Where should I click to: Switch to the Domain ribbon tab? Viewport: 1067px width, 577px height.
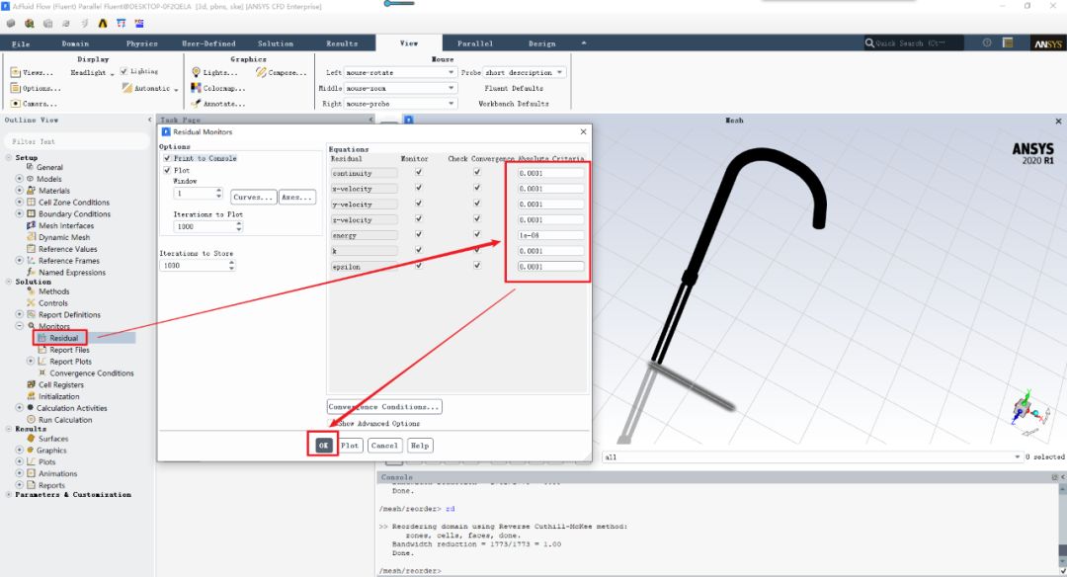(75, 43)
